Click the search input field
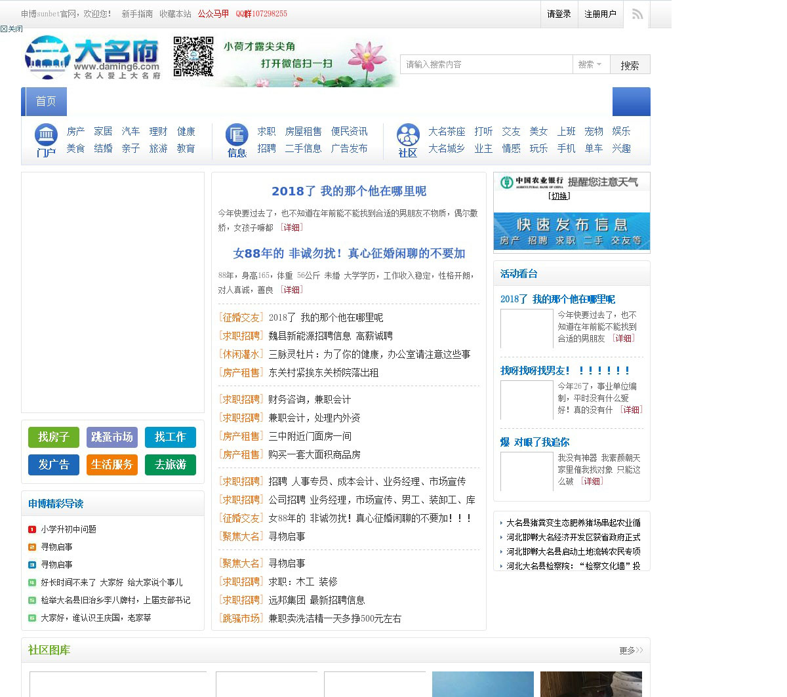787x697 pixels. pos(485,64)
